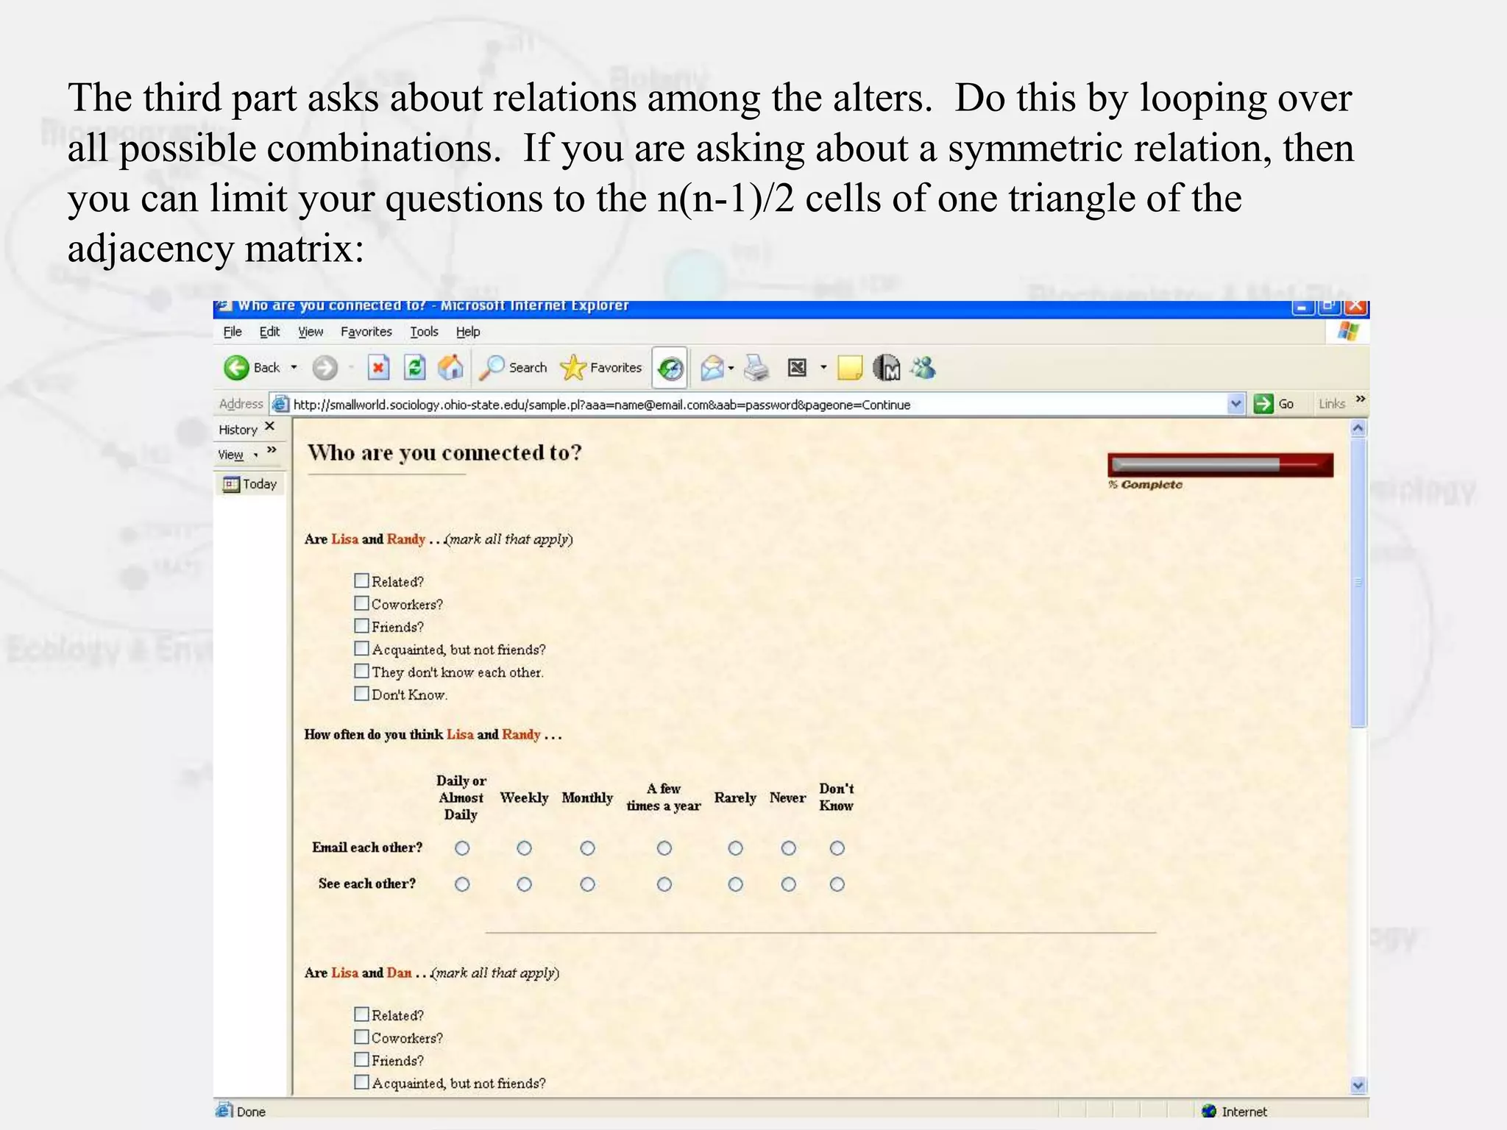
Task: Check Coworkers for Lisa and Randy
Action: pyautogui.click(x=361, y=603)
